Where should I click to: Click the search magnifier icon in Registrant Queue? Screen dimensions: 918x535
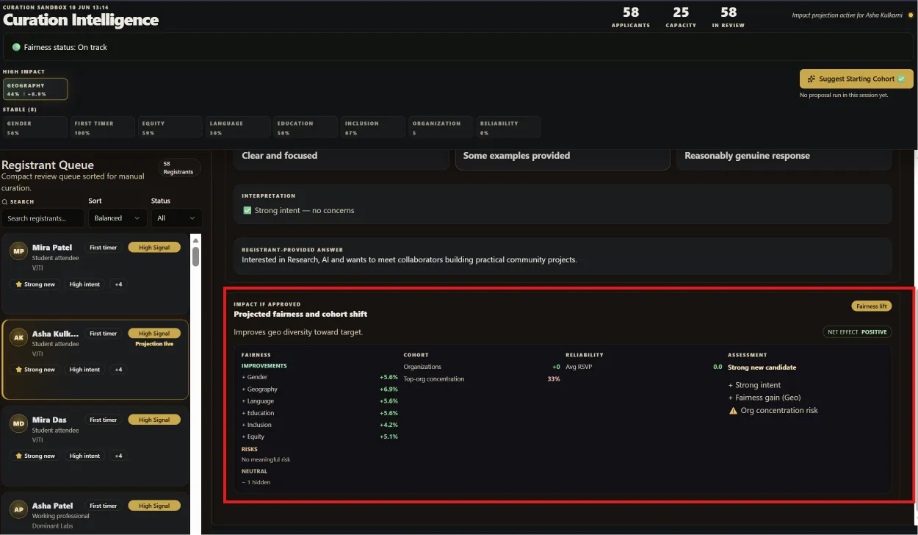tap(5, 201)
